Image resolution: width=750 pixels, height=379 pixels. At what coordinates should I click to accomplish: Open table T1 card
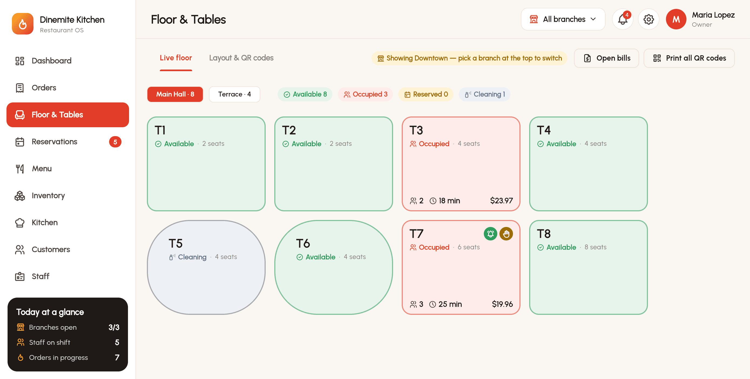click(206, 164)
